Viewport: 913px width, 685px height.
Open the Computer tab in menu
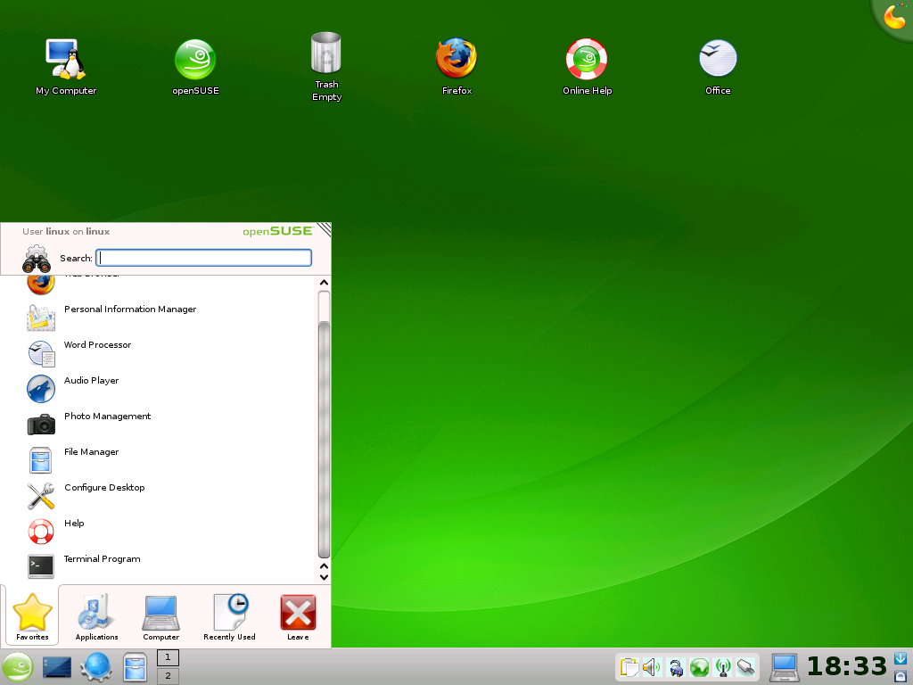pos(160,616)
